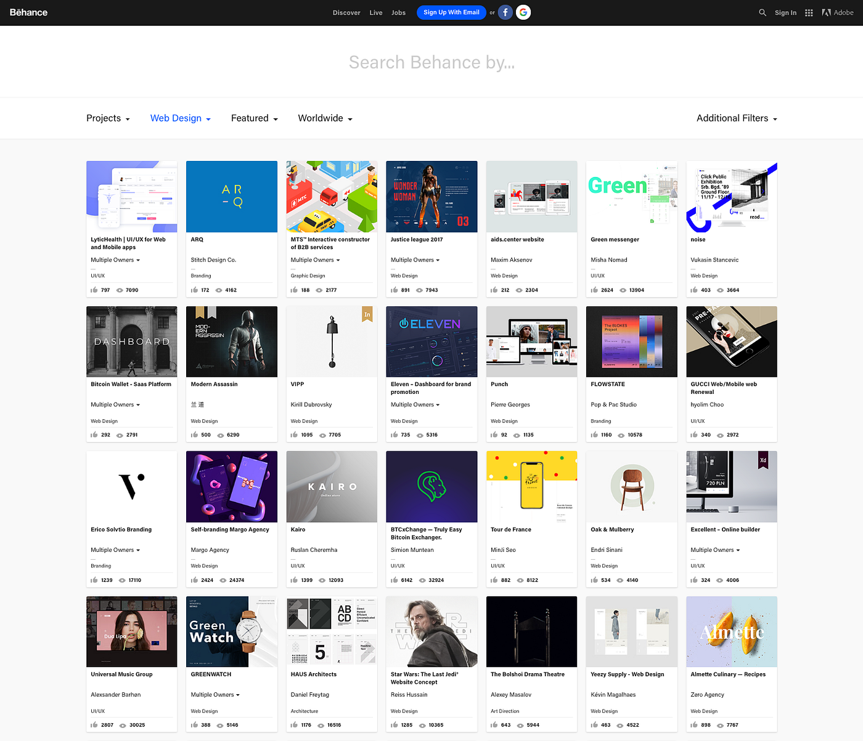Select Discover in the top navigation
The width and height of the screenshot is (863, 741).
point(346,12)
